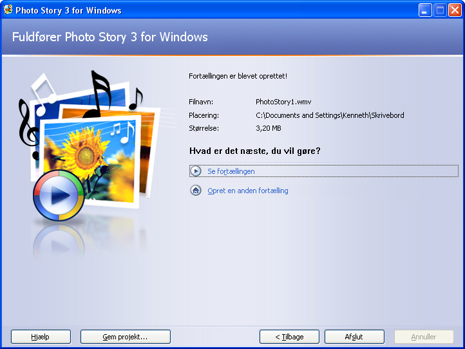Click the Skrivebord placement path text

[x=330, y=115]
